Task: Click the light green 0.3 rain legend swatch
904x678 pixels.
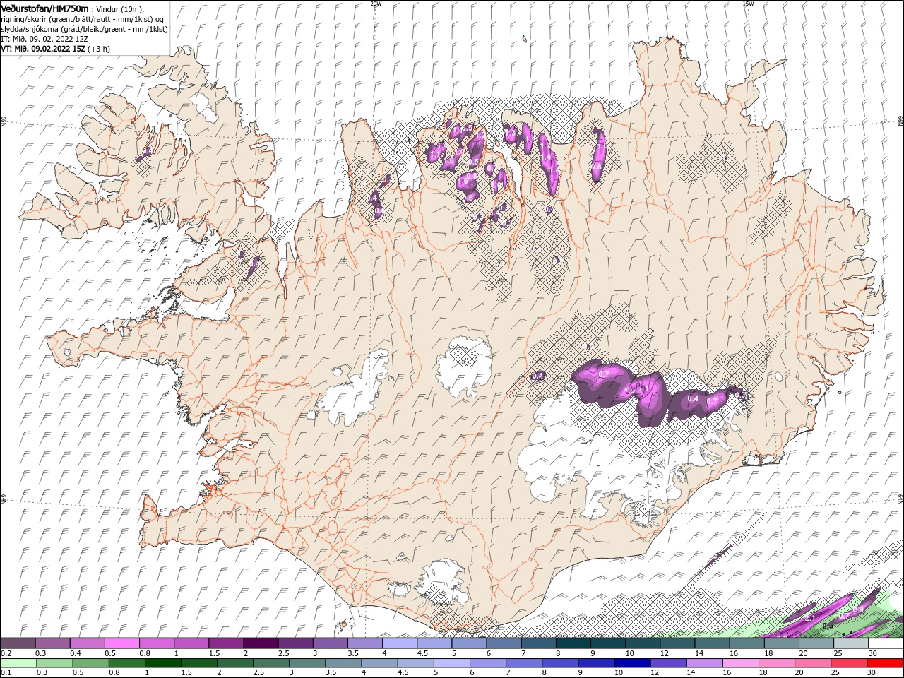Action: tap(54, 663)
